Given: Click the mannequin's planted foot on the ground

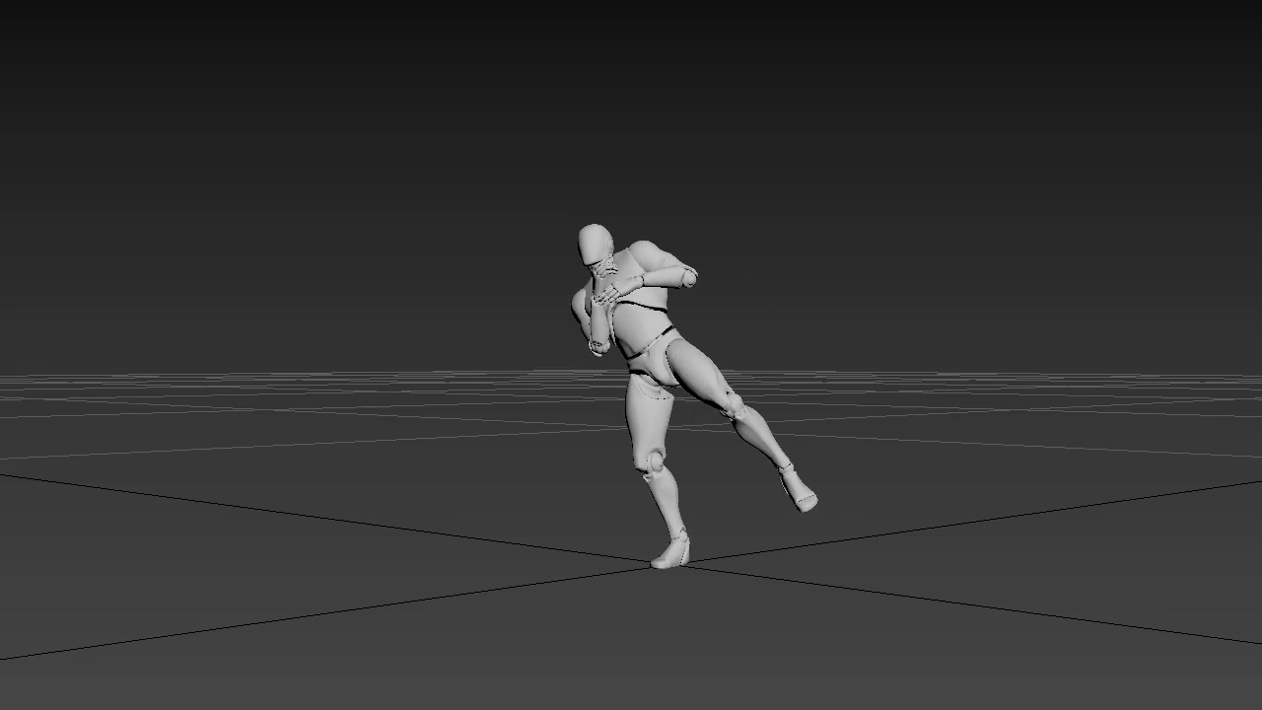Looking at the screenshot, I should point(670,551).
